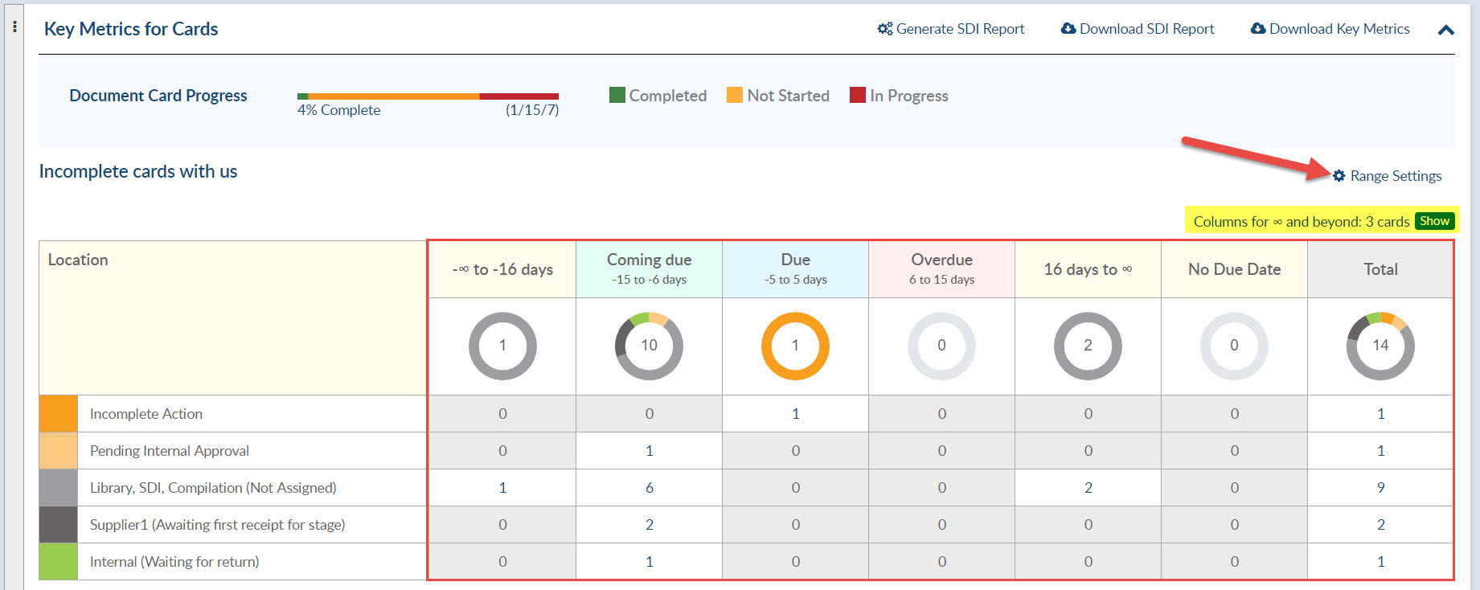Click gray swatch beside Library, SDI, Compilation
Viewport: 1480px width, 590px height.
tap(59, 488)
